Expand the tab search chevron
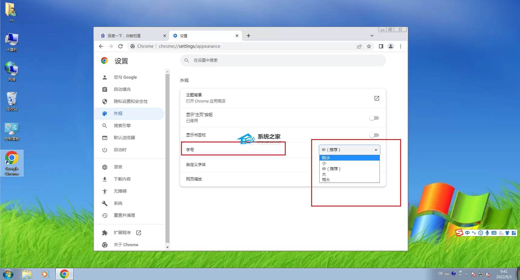Image resolution: width=520 pixels, height=280 pixels. (372, 36)
